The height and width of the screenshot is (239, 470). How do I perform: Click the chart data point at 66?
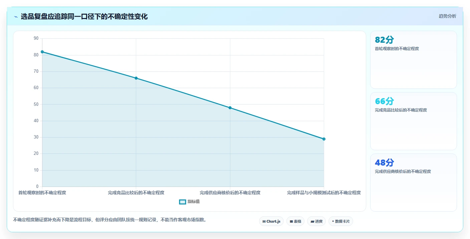tap(136, 78)
